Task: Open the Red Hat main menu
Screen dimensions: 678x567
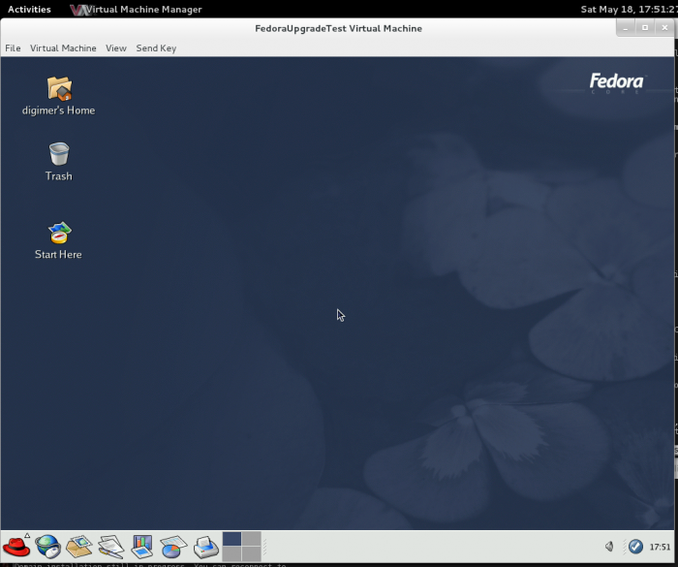Action: click(16, 546)
